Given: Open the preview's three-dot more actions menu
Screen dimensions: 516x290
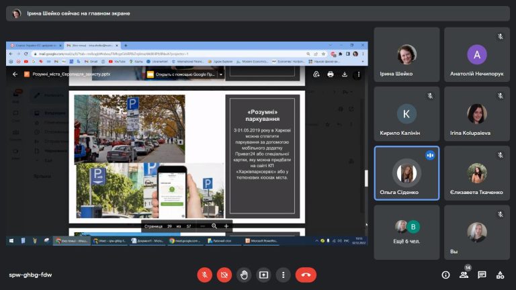Looking at the screenshot, I should coord(358,75).
